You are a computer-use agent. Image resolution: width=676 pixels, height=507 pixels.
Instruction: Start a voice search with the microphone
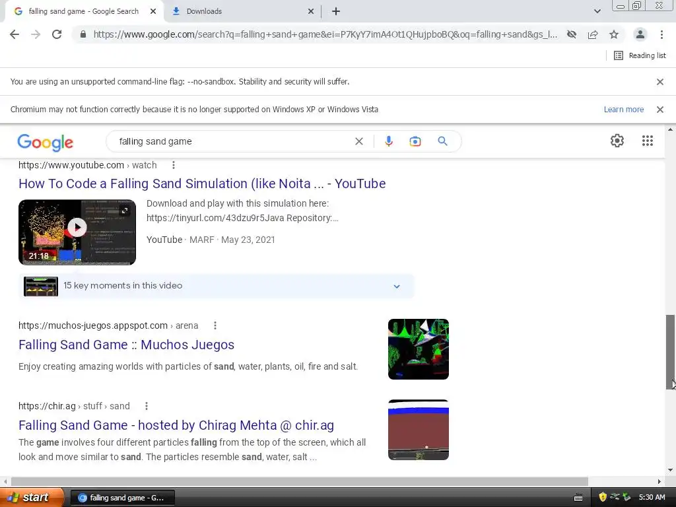(x=388, y=141)
